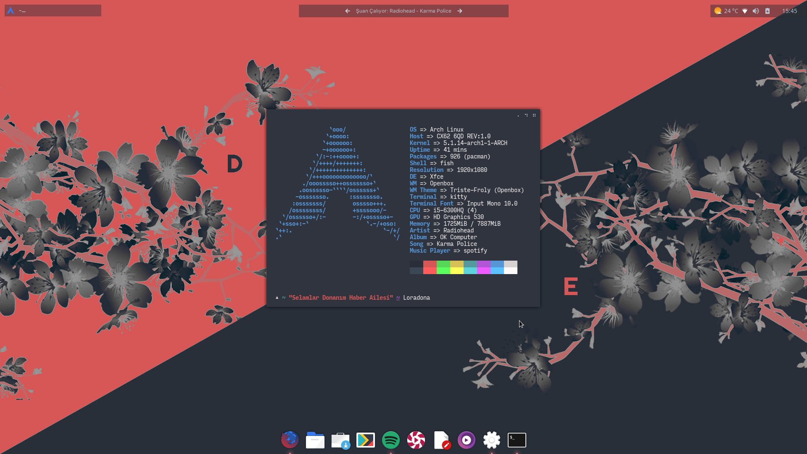
Task: Click the green swatch in terminal palette
Action: [443, 267]
